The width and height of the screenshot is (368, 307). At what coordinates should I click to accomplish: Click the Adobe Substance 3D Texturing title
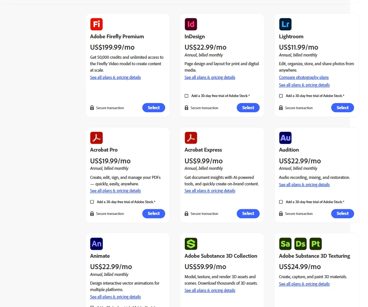coord(315,256)
